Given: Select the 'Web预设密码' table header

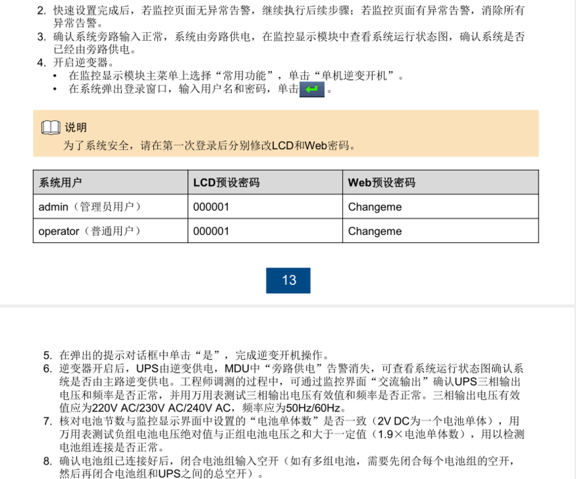Looking at the screenshot, I should coord(441,183).
